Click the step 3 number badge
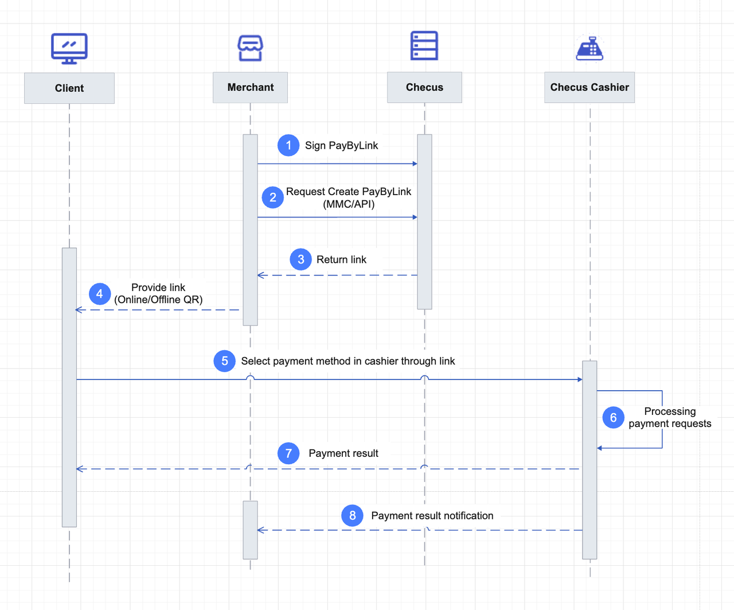 click(x=300, y=259)
